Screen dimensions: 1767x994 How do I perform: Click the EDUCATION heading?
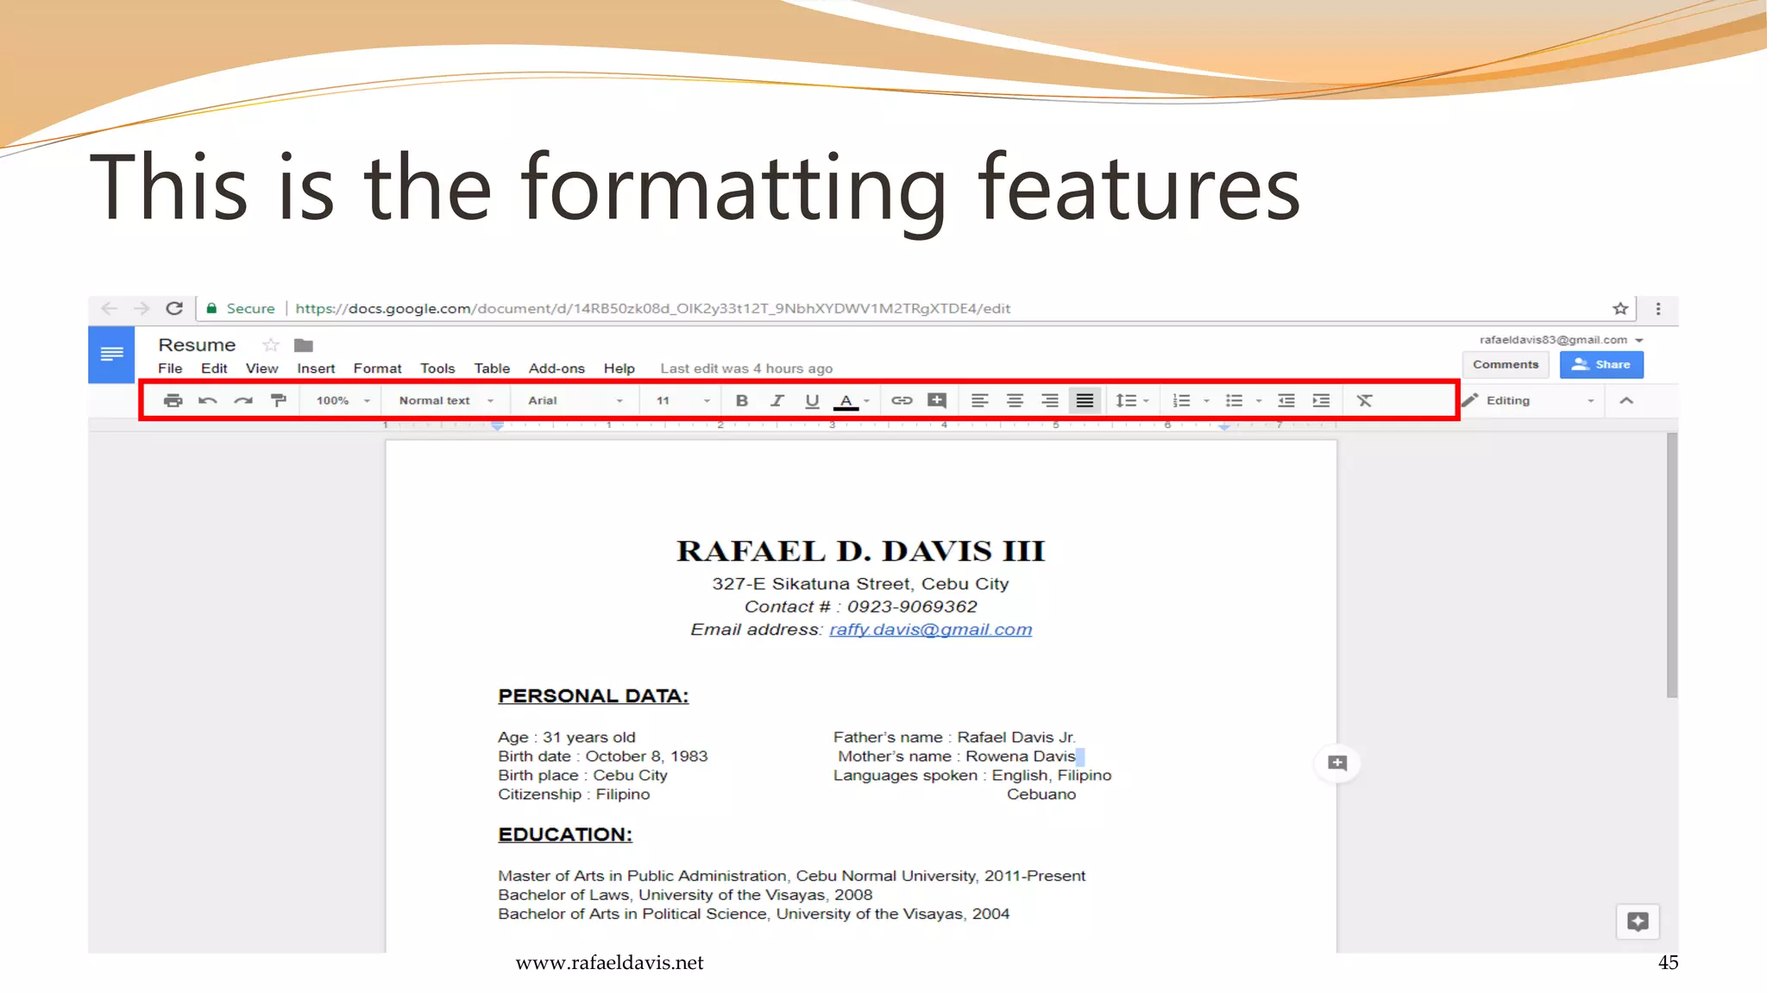565,834
